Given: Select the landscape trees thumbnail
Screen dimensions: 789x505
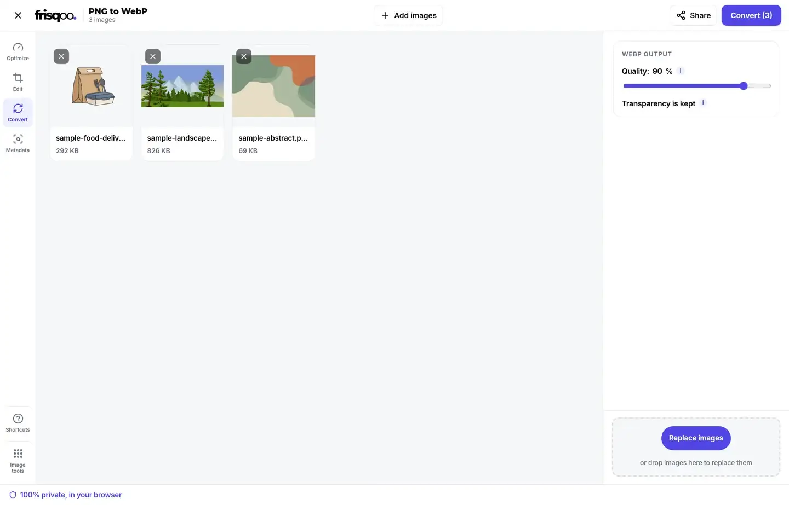Looking at the screenshot, I should [x=182, y=86].
